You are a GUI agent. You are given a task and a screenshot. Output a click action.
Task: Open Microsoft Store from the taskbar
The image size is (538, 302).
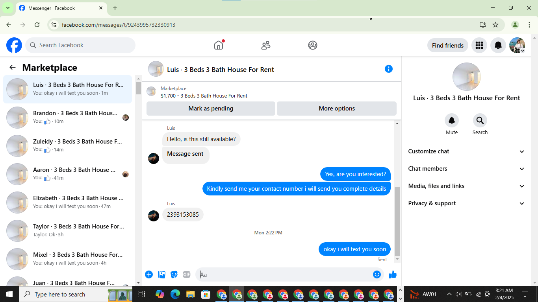(x=206, y=294)
